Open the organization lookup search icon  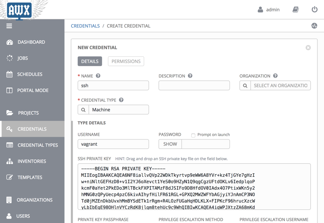(x=245, y=85)
